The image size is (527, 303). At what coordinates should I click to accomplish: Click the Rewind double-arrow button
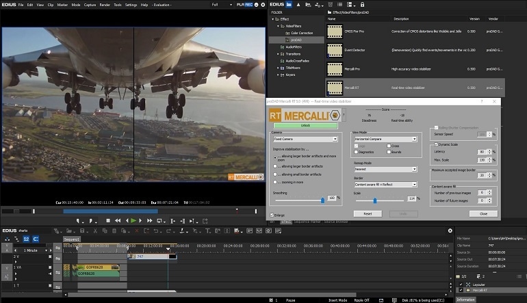pos(118,221)
